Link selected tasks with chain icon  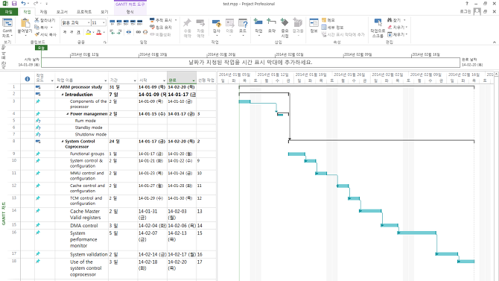click(138, 32)
